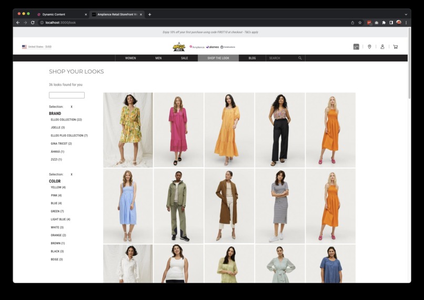Click the storefront logo in the header
The width and height of the screenshot is (424, 300).
[x=179, y=47]
